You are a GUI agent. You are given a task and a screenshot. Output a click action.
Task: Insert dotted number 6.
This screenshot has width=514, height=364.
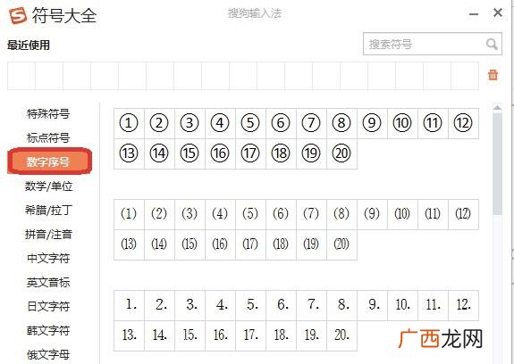281,305
